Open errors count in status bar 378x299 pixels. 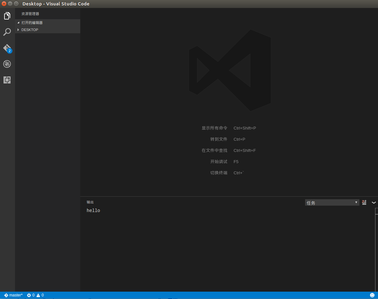point(31,295)
